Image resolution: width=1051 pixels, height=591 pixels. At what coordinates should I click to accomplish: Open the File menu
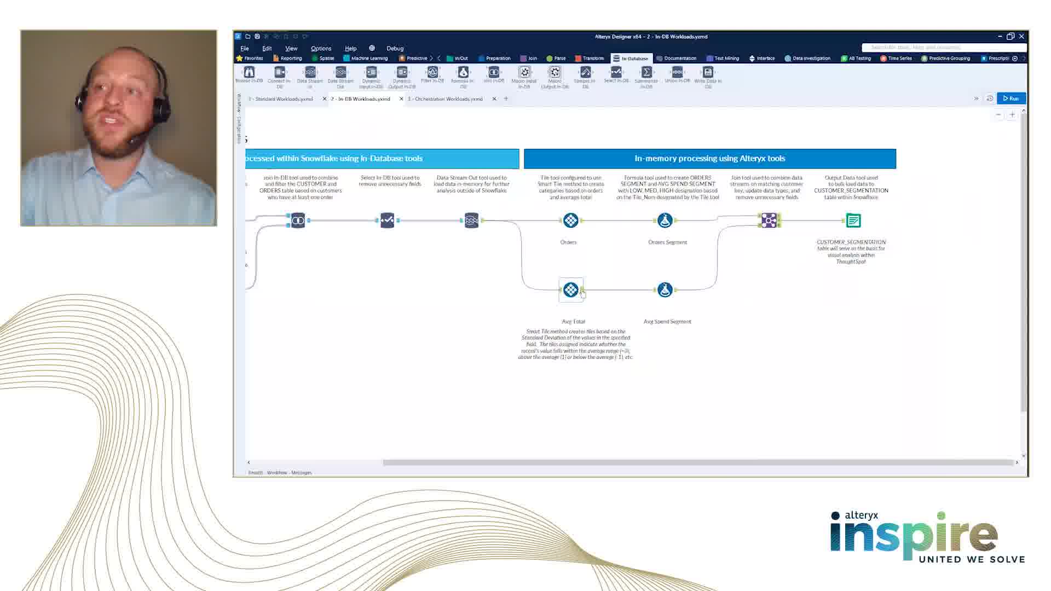click(x=245, y=48)
